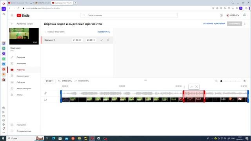The image size is (251, 141).
Task: Click the video track camera icon
Action: click(45, 99)
